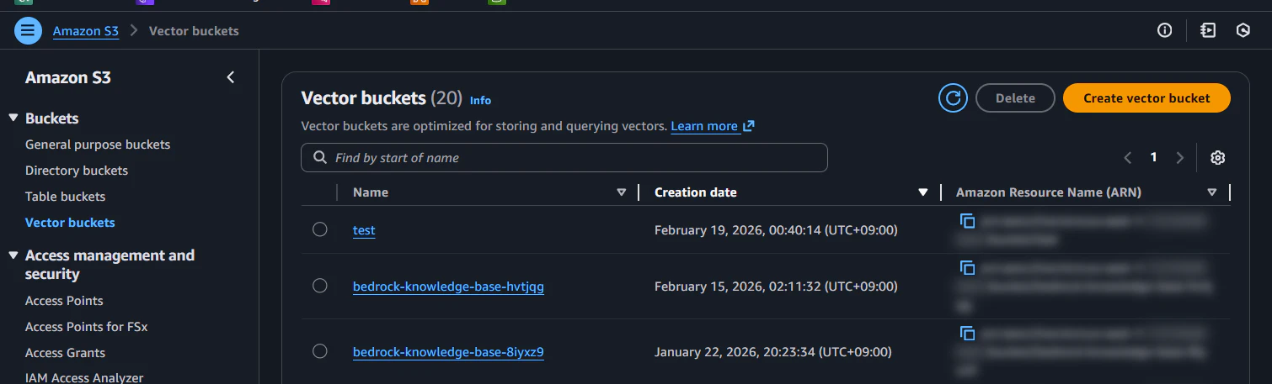
Task: Select bedrock-knowledge-base-8iyxz9 radio button
Action: coord(319,351)
